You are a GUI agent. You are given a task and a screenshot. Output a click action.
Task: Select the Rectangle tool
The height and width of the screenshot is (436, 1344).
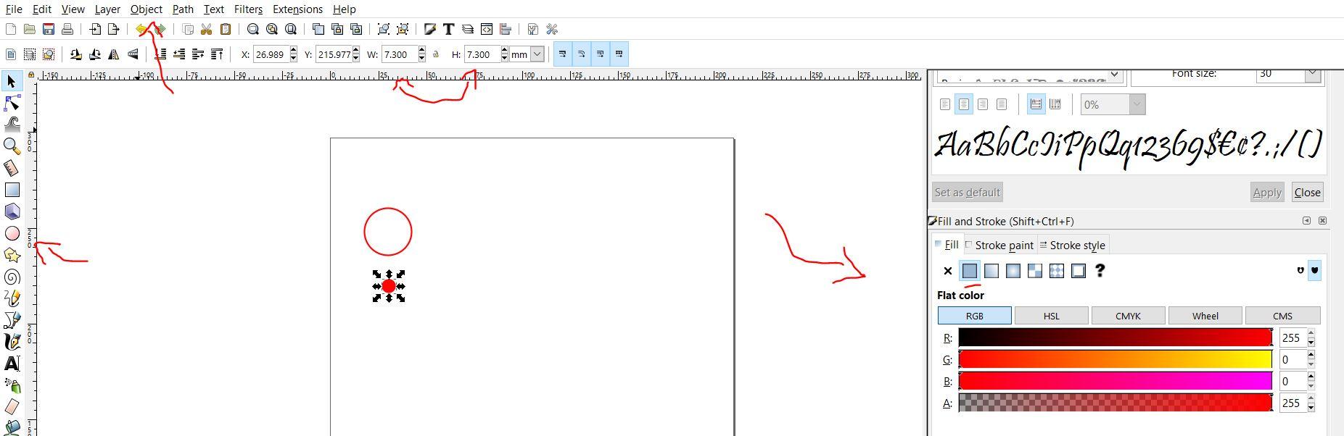12,190
